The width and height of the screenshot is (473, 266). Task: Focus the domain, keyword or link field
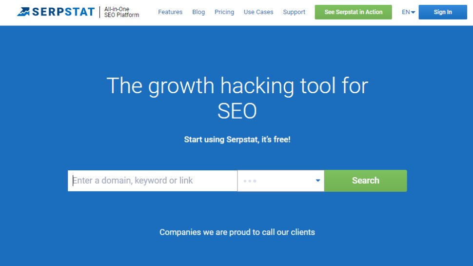(x=152, y=181)
